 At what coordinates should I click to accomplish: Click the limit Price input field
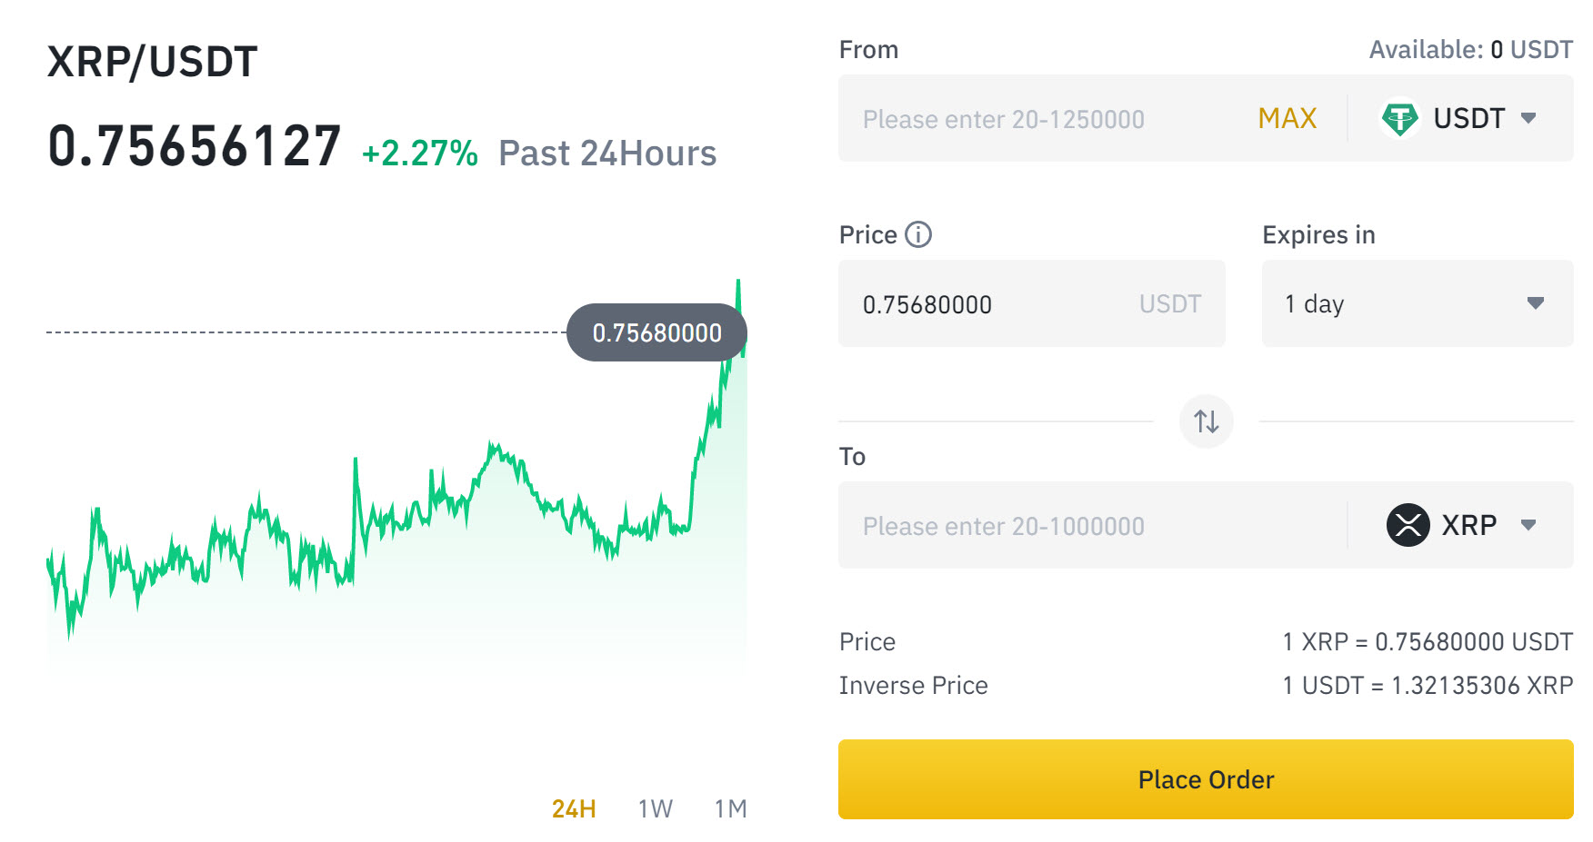click(1032, 303)
